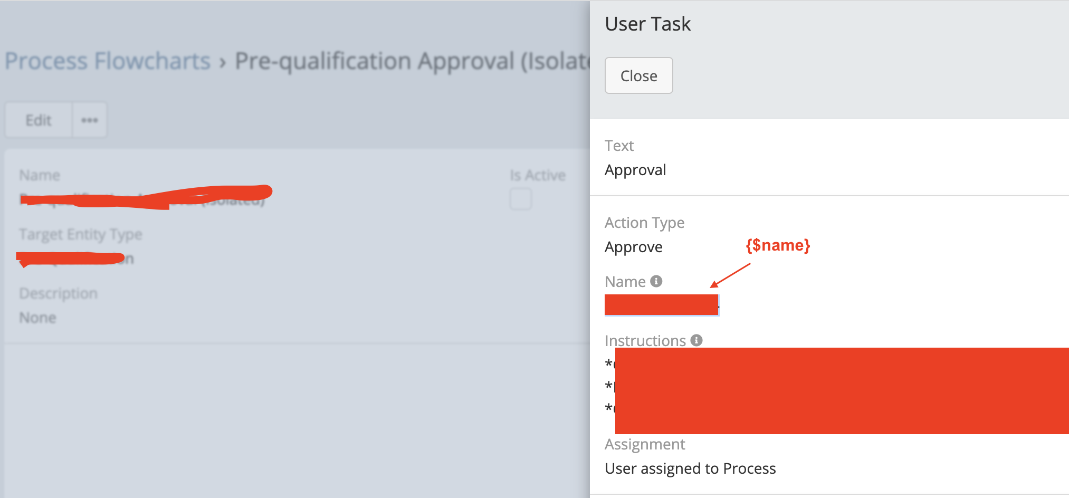Viewport: 1069px width, 498px height.
Task: Click the "Action Type" field label
Action: (x=644, y=223)
